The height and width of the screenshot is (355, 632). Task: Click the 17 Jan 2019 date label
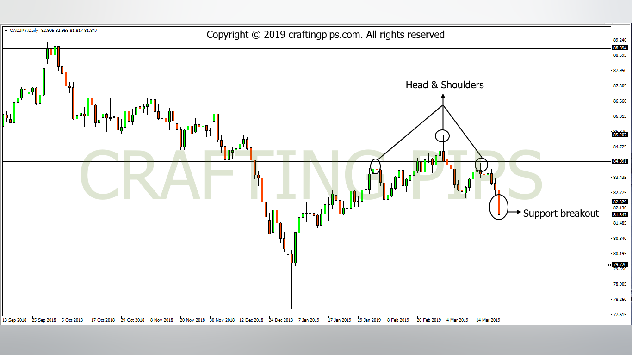tap(340, 320)
